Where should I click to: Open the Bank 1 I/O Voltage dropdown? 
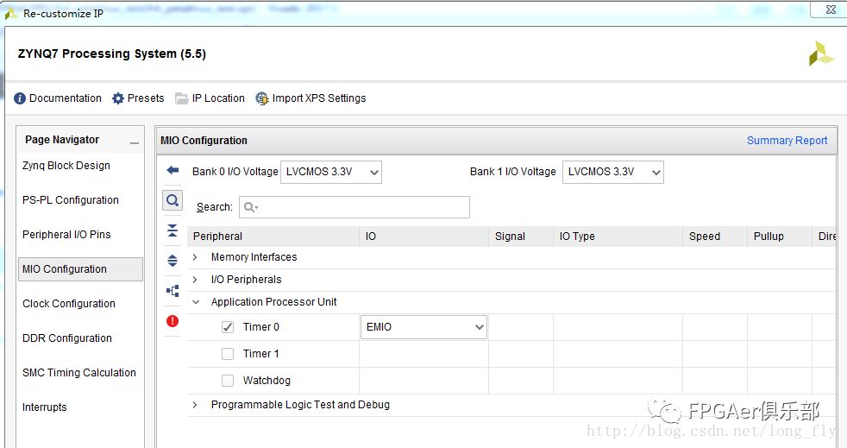tap(613, 173)
